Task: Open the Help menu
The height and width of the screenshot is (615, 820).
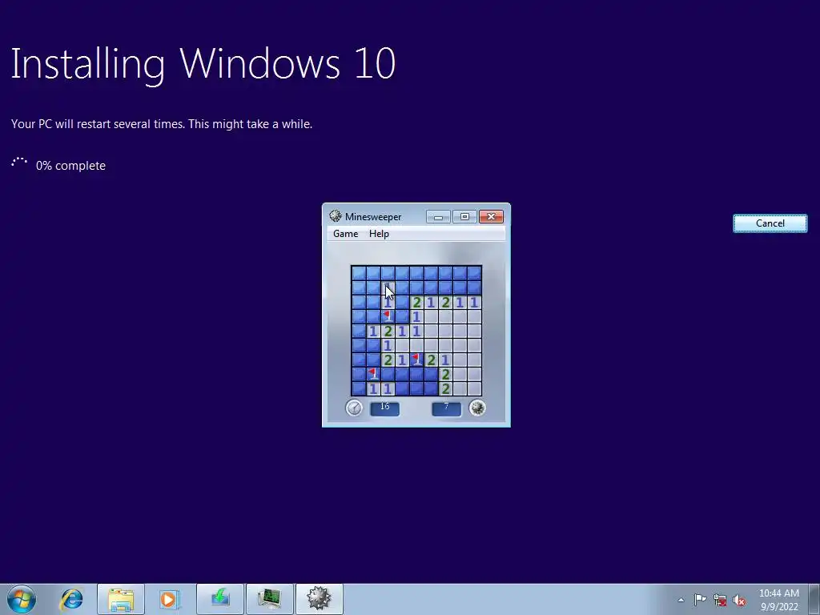Action: click(x=379, y=234)
